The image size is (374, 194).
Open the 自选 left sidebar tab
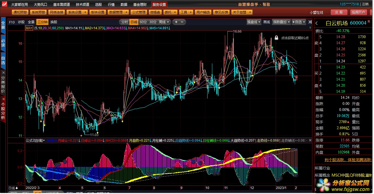[x=3, y=60]
